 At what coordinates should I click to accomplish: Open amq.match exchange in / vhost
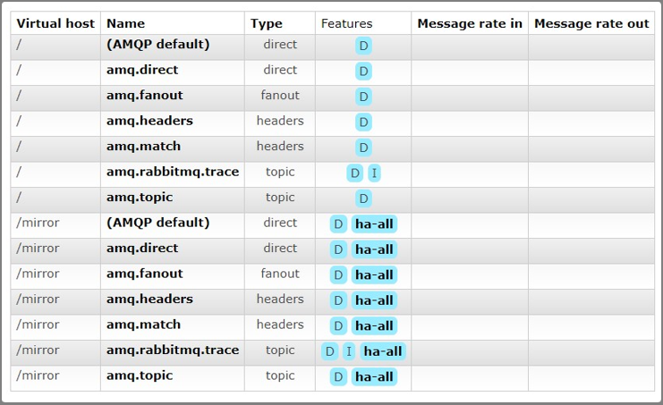[143, 146]
